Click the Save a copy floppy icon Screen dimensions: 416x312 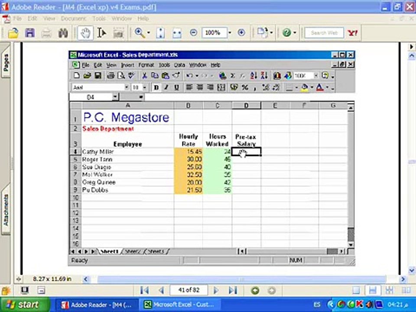[30, 33]
